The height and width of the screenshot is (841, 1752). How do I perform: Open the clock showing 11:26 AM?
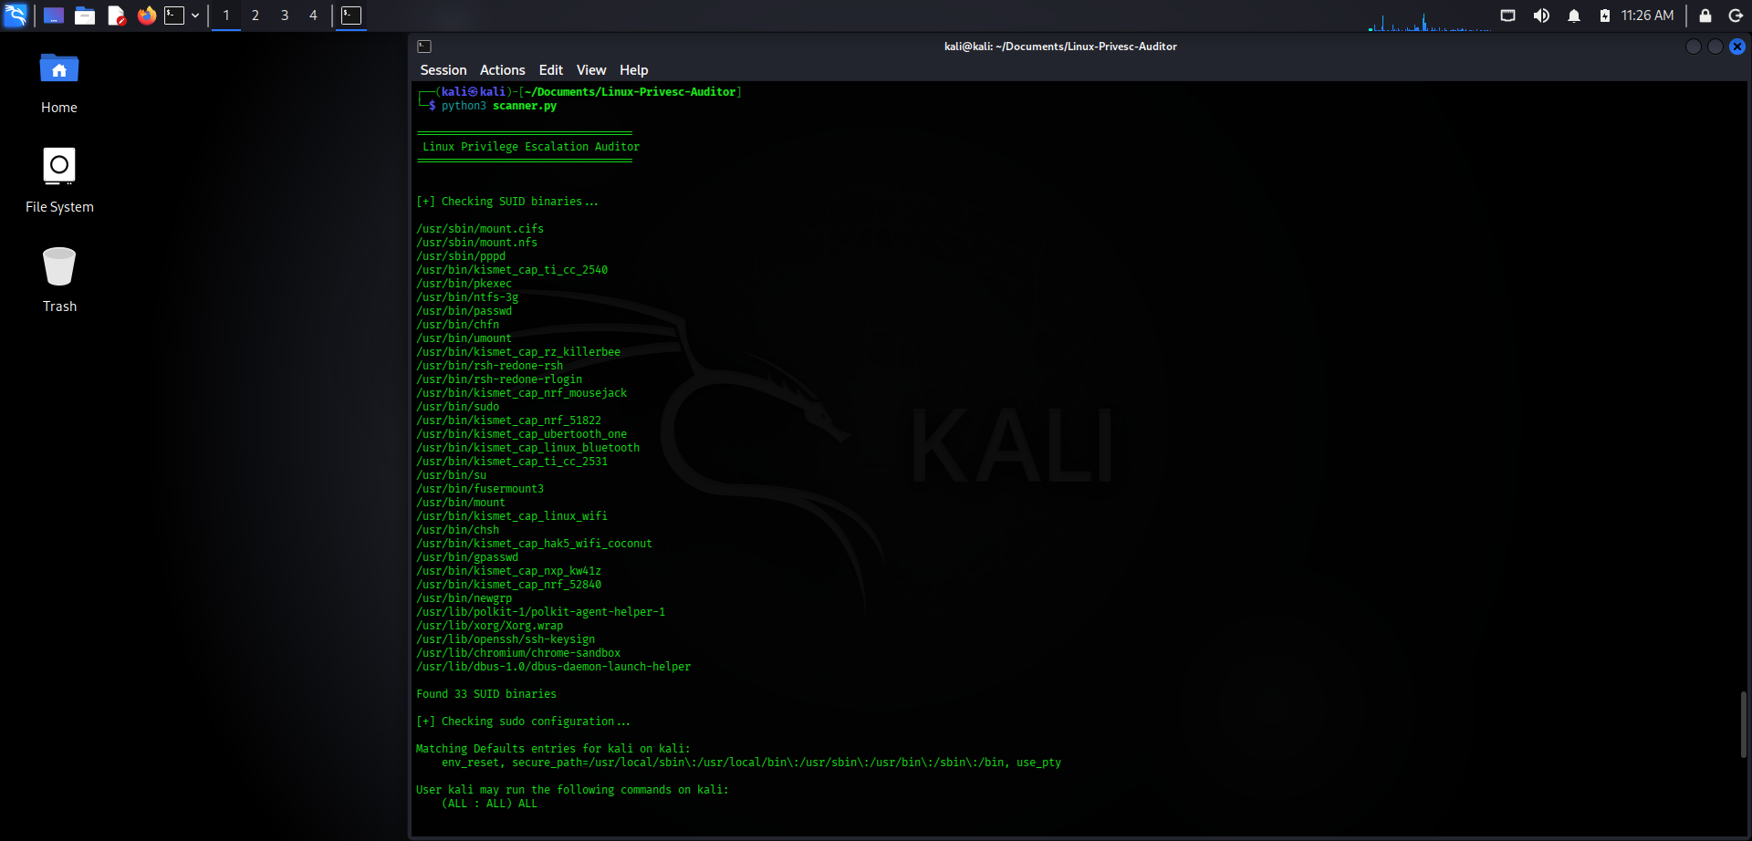pos(1647,16)
